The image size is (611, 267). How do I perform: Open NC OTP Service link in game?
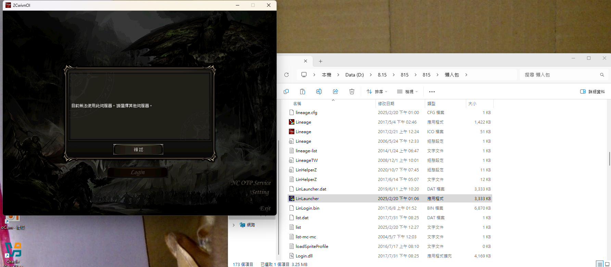pos(251,183)
